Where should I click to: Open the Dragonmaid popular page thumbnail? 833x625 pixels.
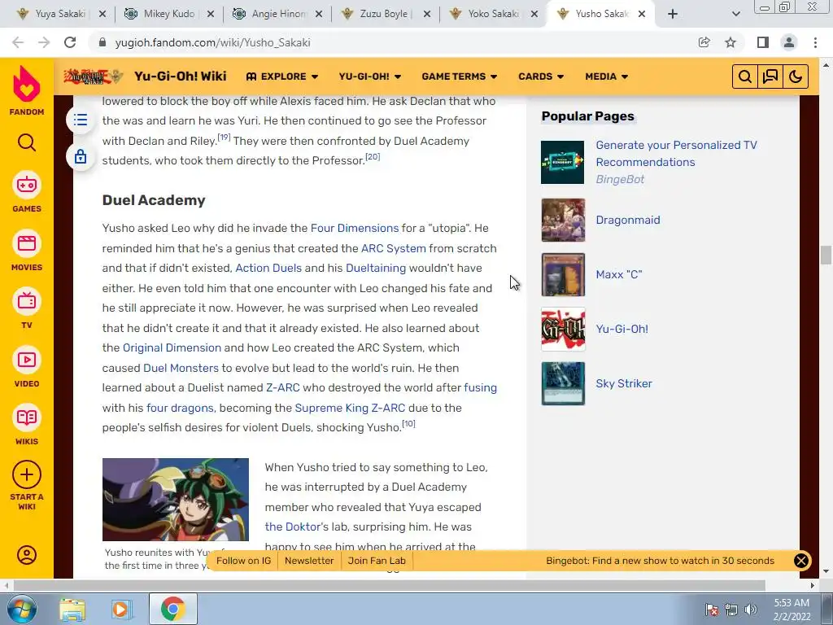click(563, 220)
